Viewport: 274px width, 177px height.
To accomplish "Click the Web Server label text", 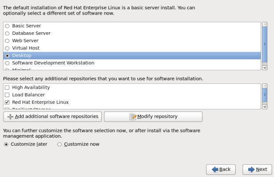I will coord(25,41).
